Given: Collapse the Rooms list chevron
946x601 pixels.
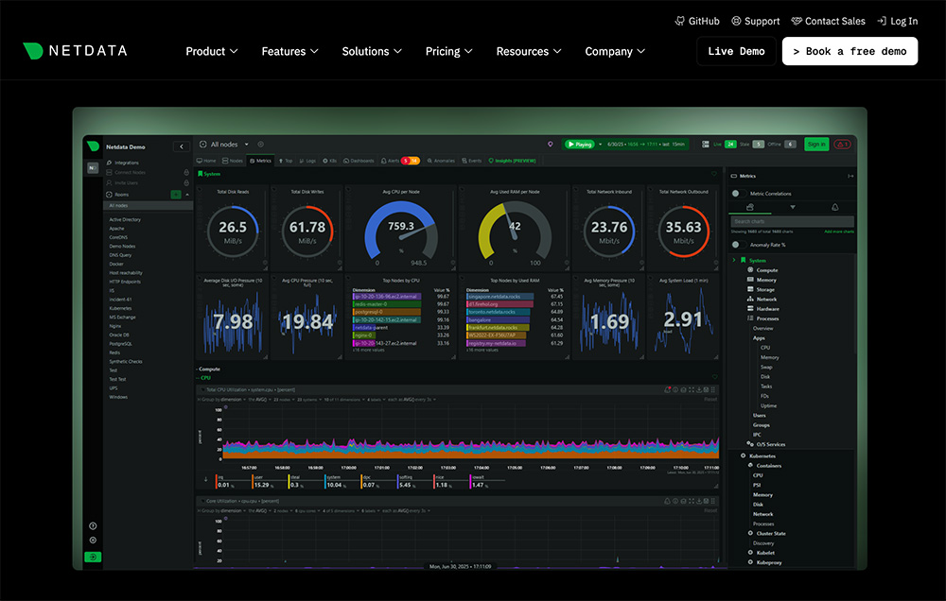Looking at the screenshot, I should pos(187,195).
